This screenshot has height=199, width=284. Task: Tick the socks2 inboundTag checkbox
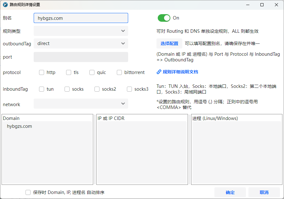tap(97, 89)
